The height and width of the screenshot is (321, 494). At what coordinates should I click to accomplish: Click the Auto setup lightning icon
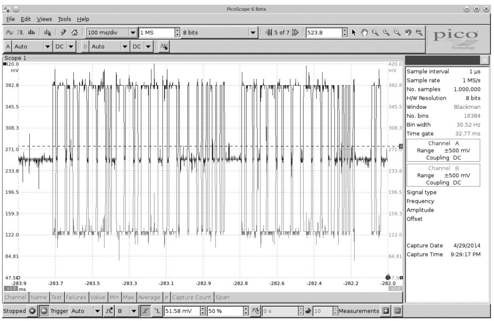(x=63, y=32)
